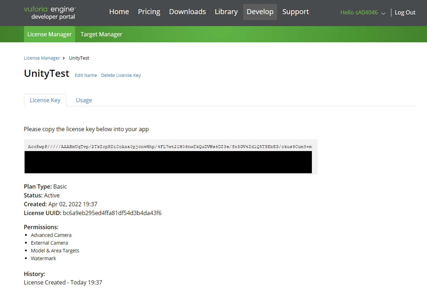427x294 pixels.
Task: Select the License Key tab
Action: [45, 100]
